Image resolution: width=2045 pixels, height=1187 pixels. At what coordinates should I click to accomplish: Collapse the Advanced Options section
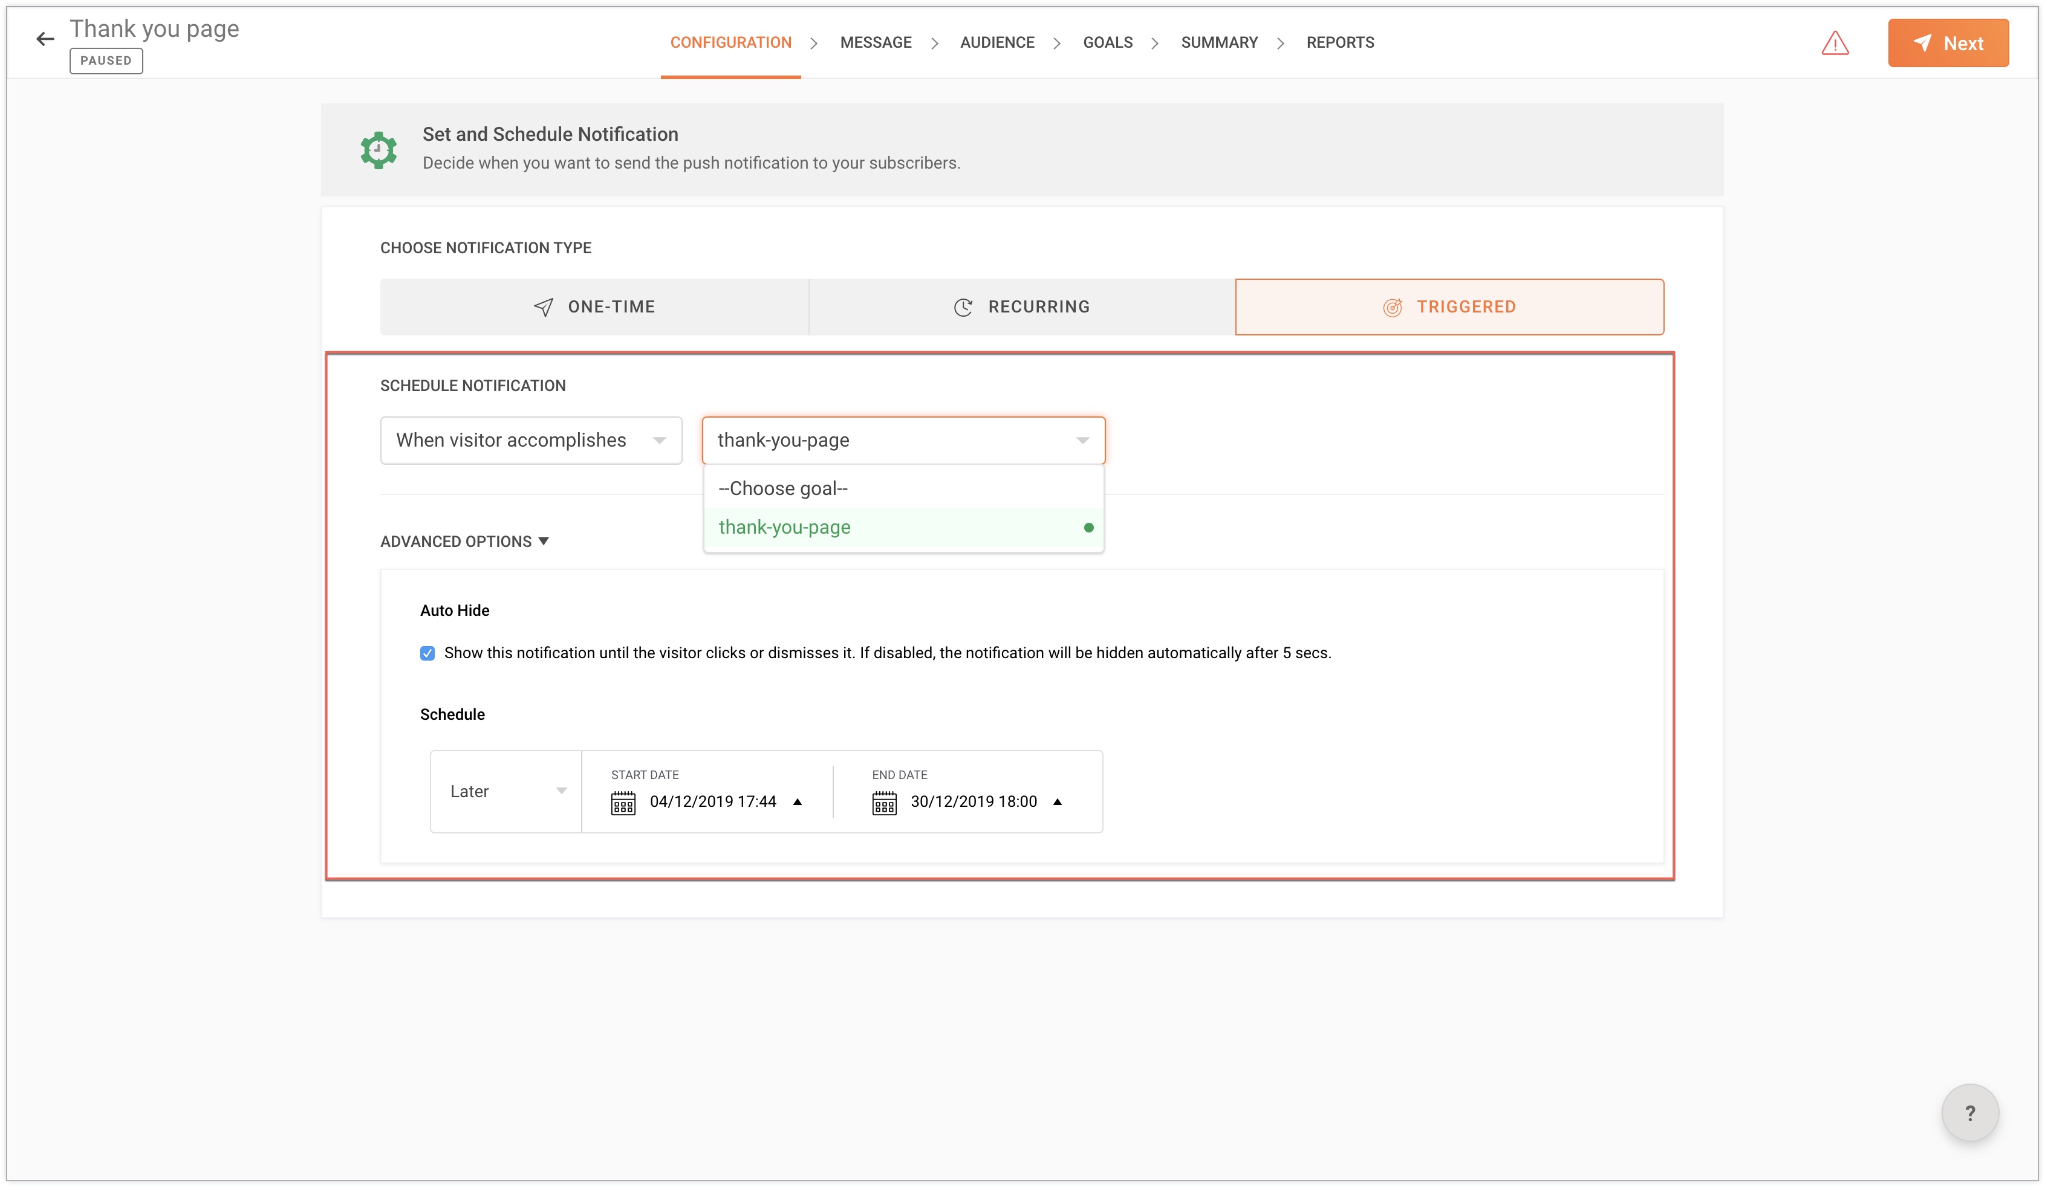(x=464, y=541)
